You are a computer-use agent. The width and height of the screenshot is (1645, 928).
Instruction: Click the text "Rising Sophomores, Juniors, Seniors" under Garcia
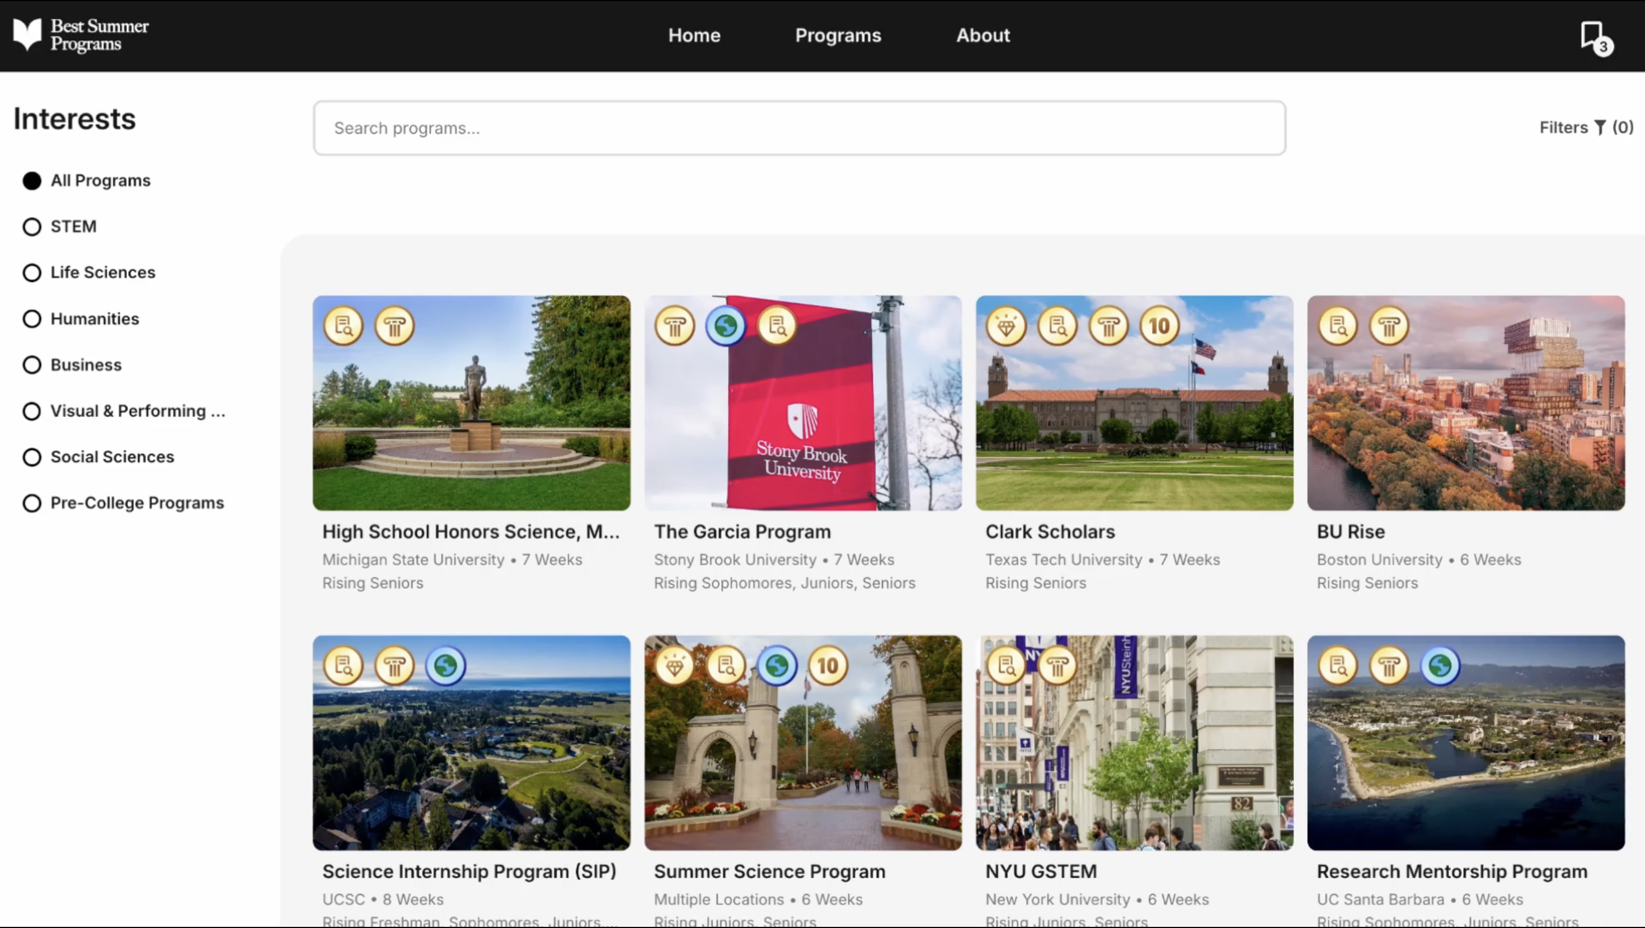784,583
